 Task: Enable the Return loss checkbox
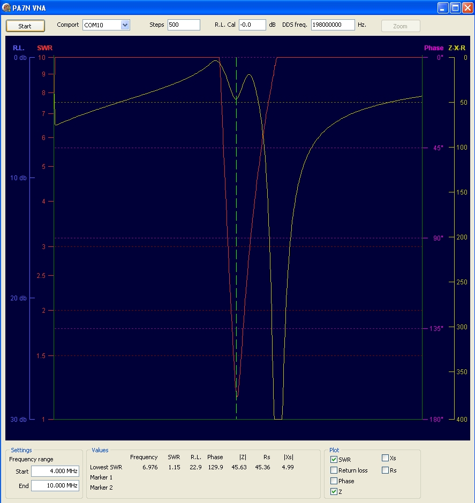point(334,470)
